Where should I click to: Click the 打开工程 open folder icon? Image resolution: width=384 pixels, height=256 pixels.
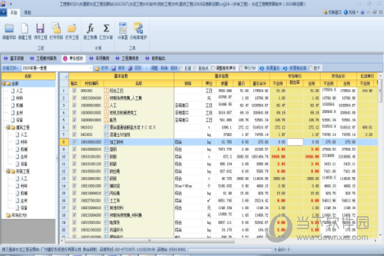[x=72, y=28]
